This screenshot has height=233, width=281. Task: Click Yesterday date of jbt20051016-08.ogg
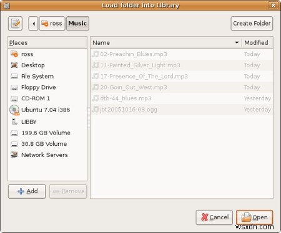[257, 110]
